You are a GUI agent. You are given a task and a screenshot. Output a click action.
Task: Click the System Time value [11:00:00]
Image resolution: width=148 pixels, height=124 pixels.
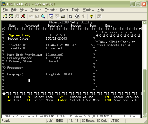[56, 35]
